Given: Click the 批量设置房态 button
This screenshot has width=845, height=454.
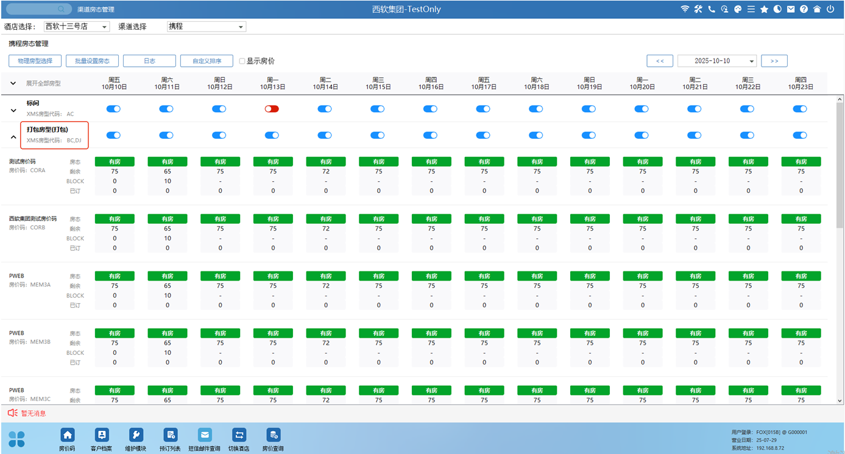Looking at the screenshot, I should (x=92, y=61).
